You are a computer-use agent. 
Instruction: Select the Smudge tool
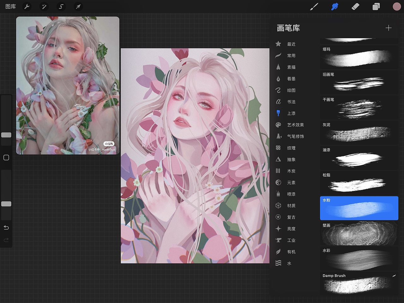point(335,7)
